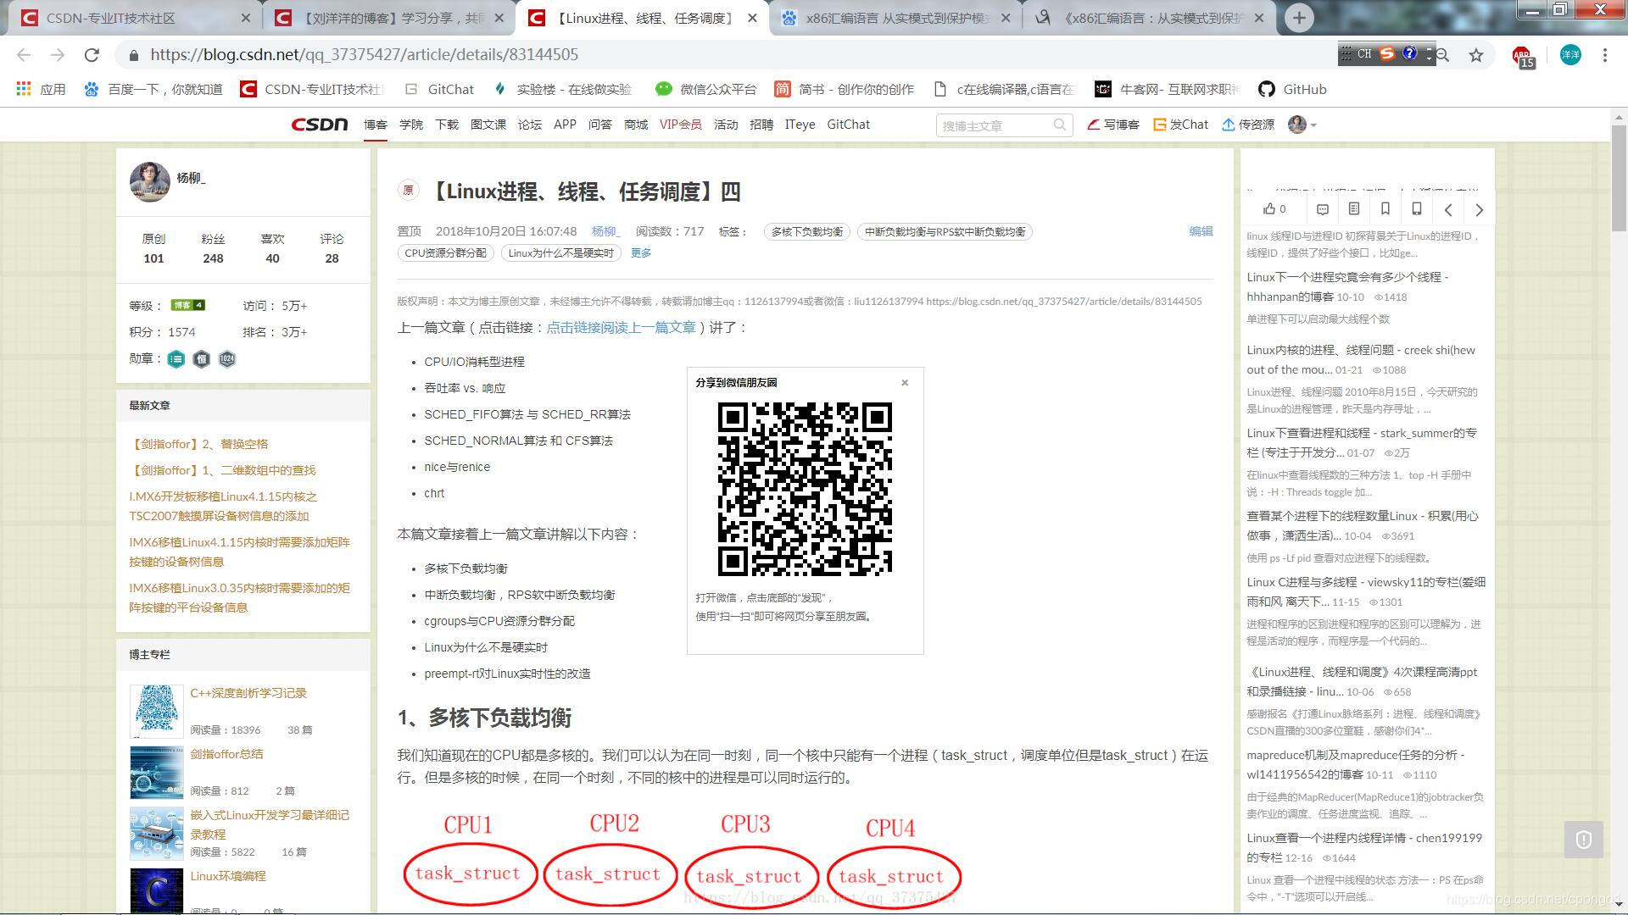Click the browser forward arrow
The width and height of the screenshot is (1628, 915).
(x=58, y=55)
